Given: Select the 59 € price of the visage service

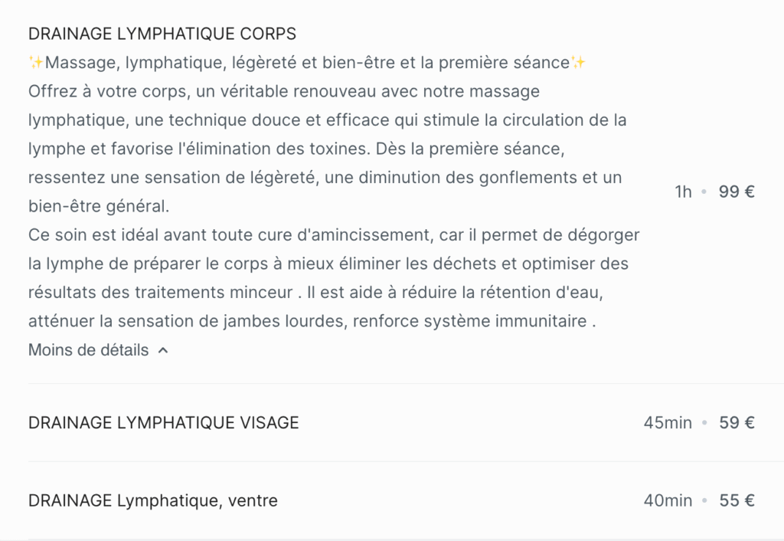Looking at the screenshot, I should [737, 423].
